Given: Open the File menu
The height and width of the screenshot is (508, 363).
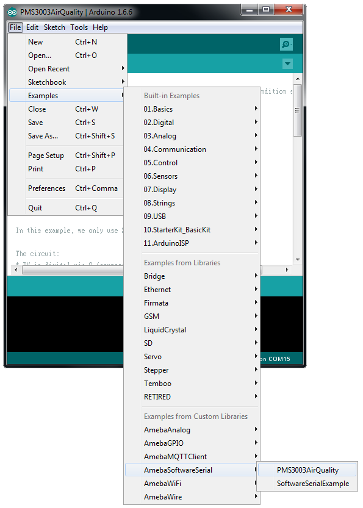Looking at the screenshot, I should pos(15,27).
